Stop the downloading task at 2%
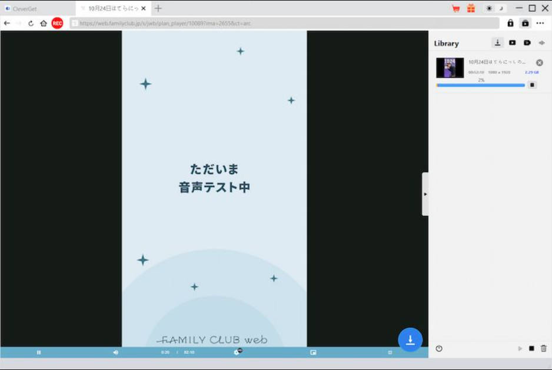552x370 pixels. click(532, 85)
